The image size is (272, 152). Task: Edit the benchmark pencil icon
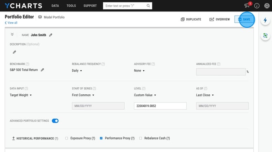tap(42, 70)
